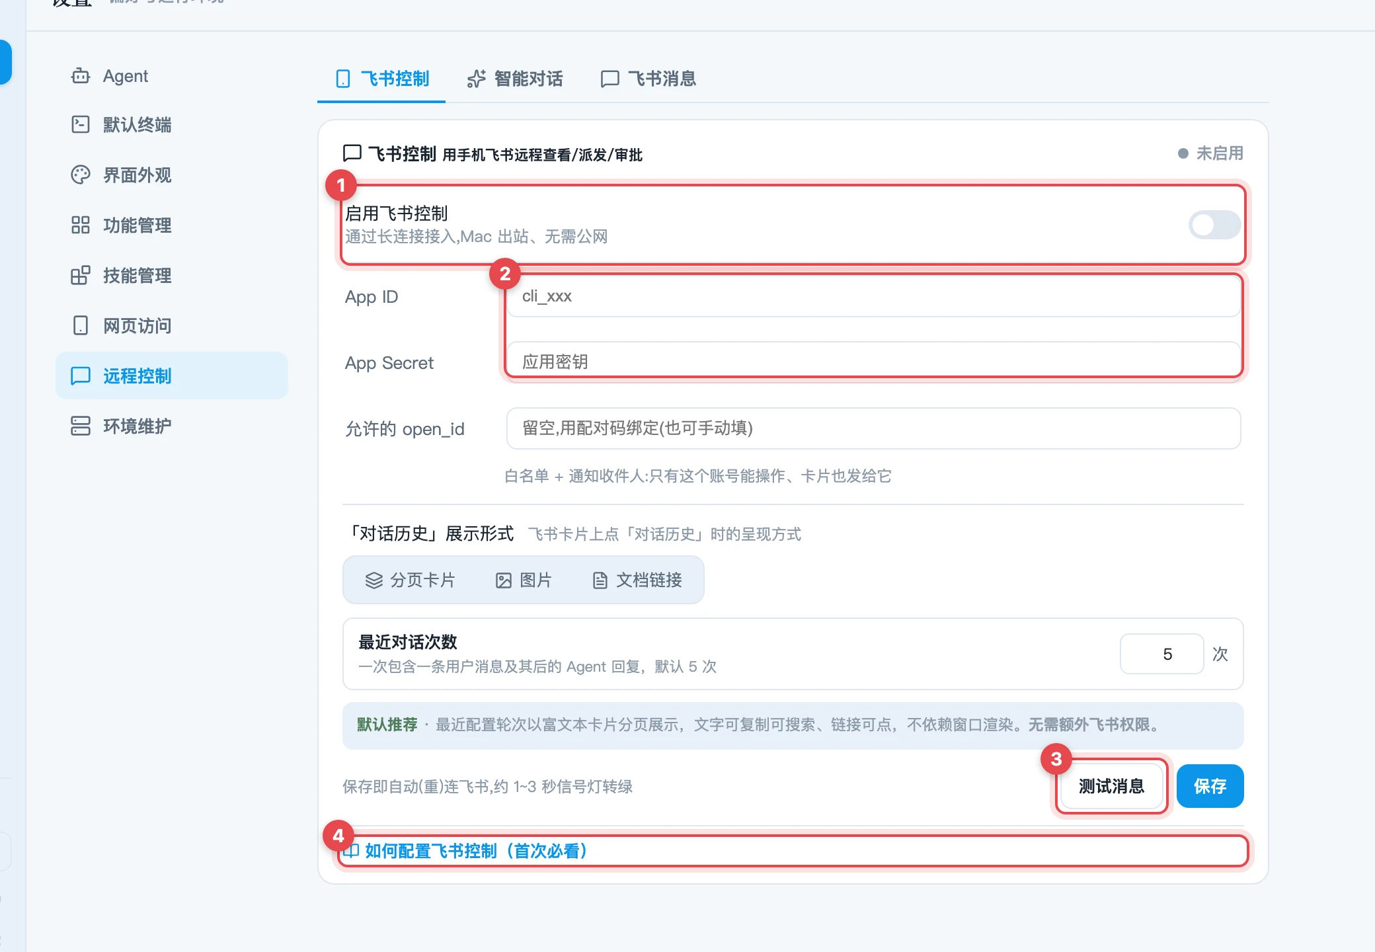Click the sparkle icon of 智能对话 tab
The width and height of the screenshot is (1375, 952).
476,79
